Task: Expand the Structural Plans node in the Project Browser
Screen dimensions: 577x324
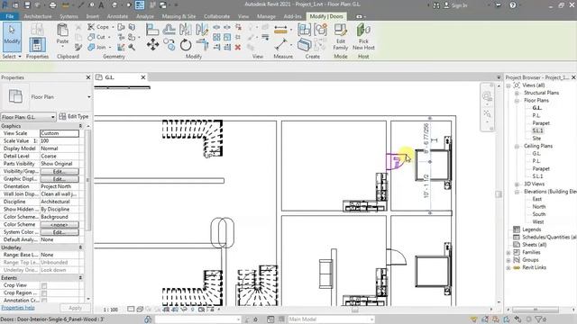Action: (x=517, y=93)
